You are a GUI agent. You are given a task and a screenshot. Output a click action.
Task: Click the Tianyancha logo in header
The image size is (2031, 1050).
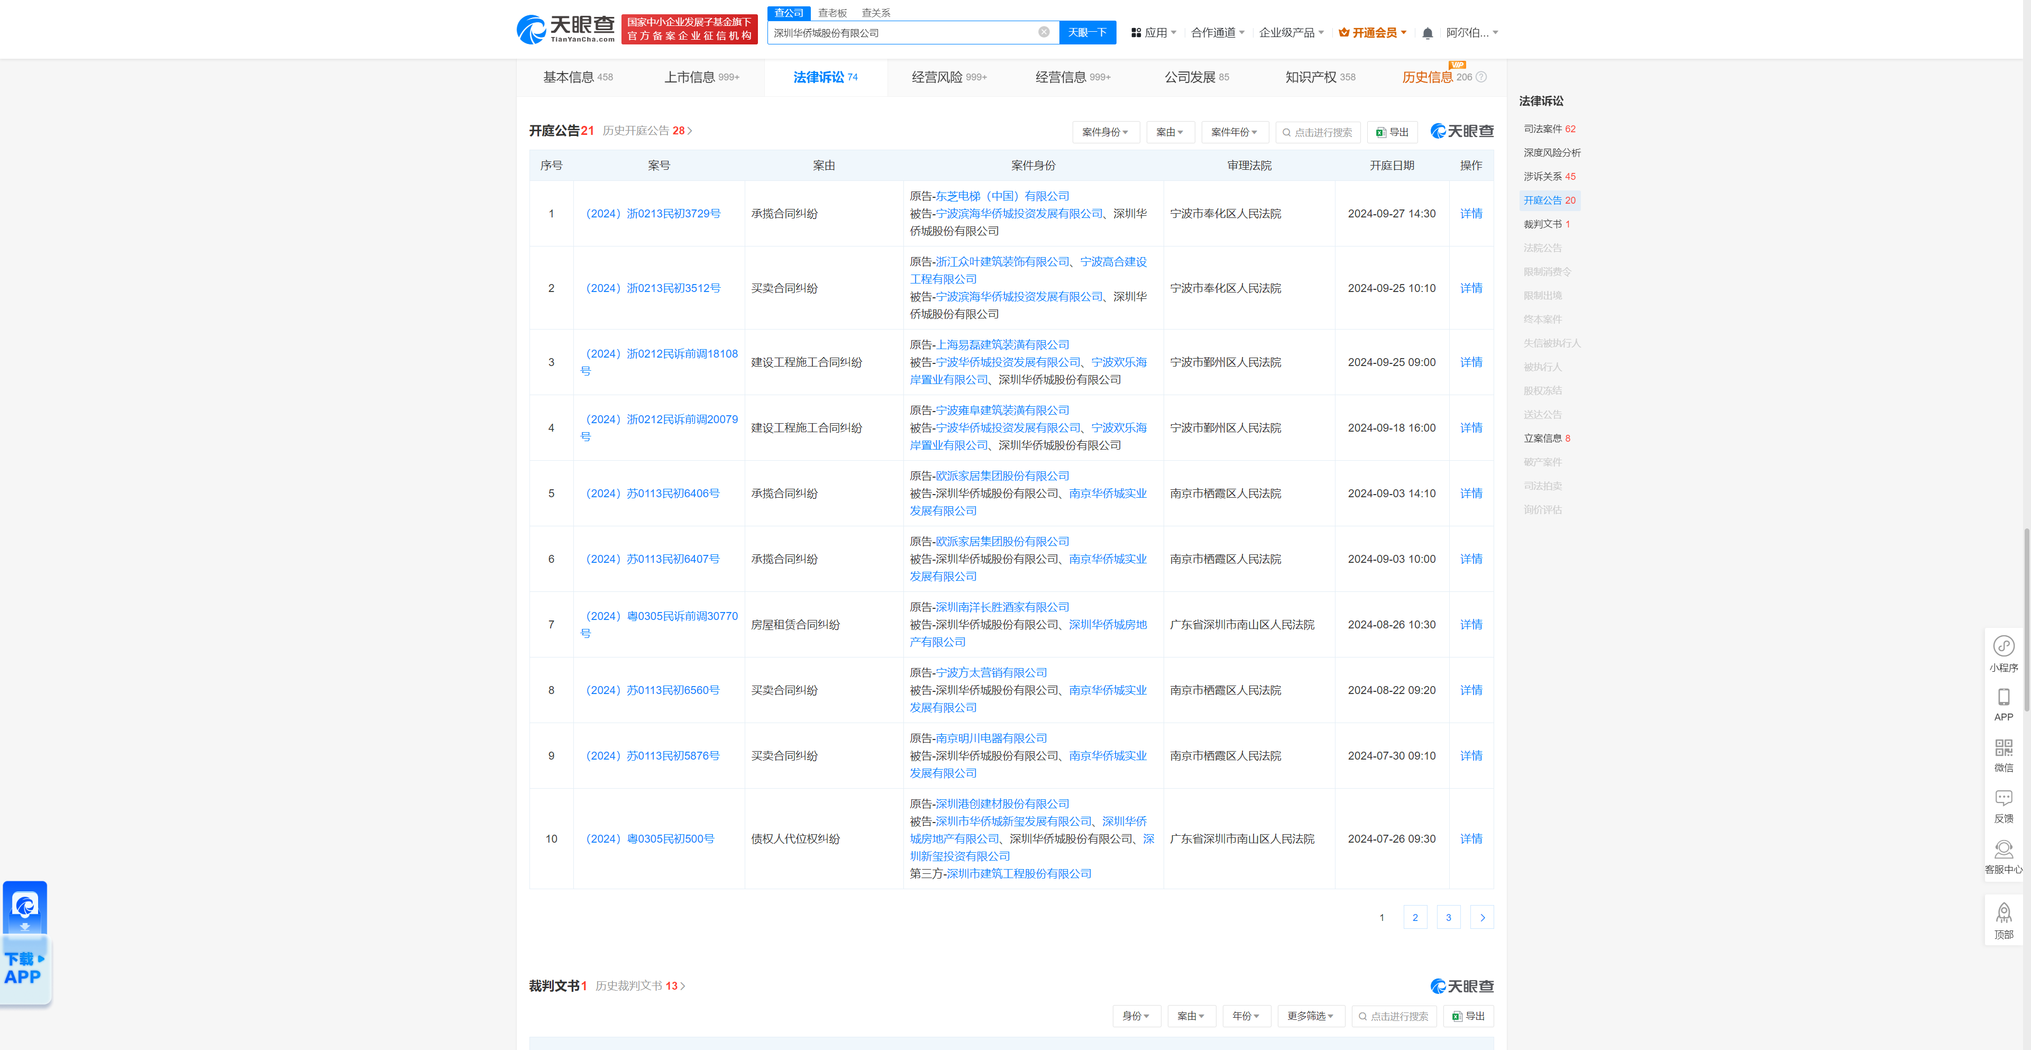565,29
